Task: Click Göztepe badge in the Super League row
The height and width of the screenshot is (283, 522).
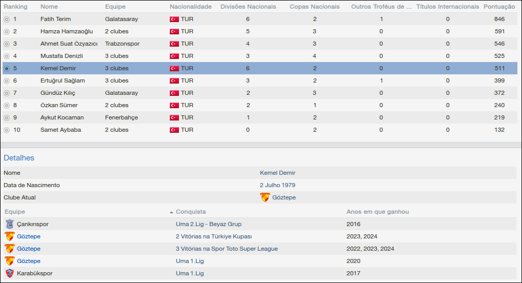Action: click(x=9, y=249)
